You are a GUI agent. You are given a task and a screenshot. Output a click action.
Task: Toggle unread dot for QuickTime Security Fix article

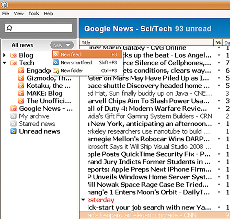coord(219,154)
